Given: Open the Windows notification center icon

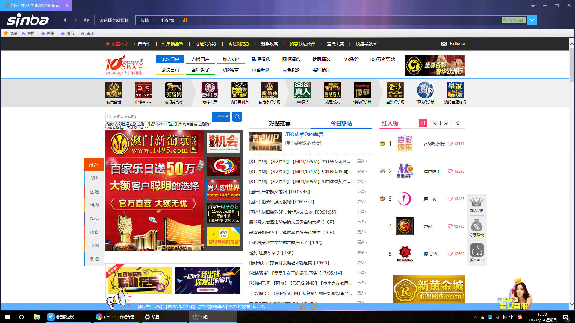Looking at the screenshot, I should (565, 317).
